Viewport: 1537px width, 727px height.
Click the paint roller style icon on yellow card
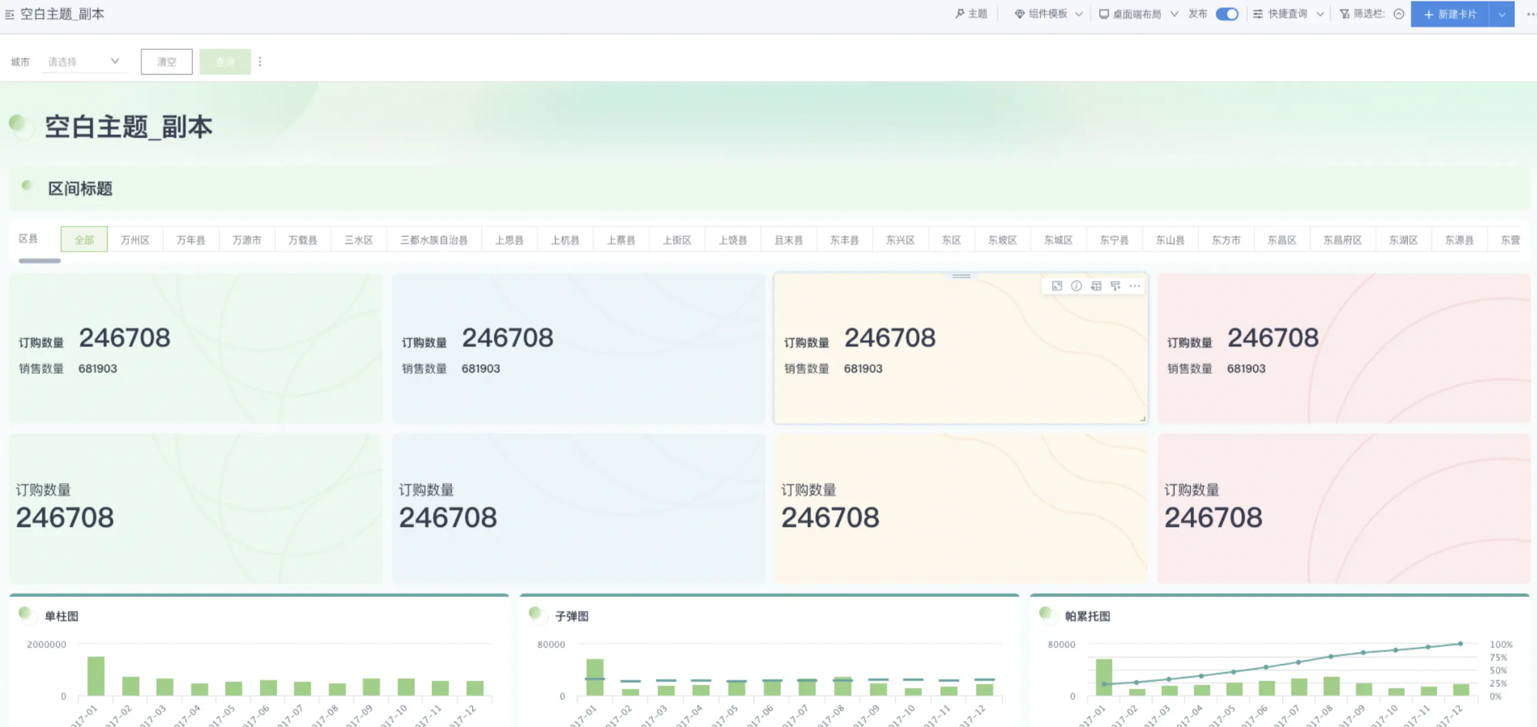(1115, 286)
